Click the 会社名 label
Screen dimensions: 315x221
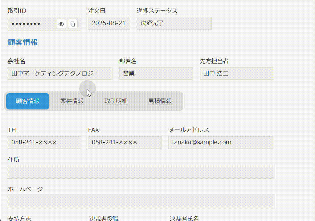coord(16,61)
